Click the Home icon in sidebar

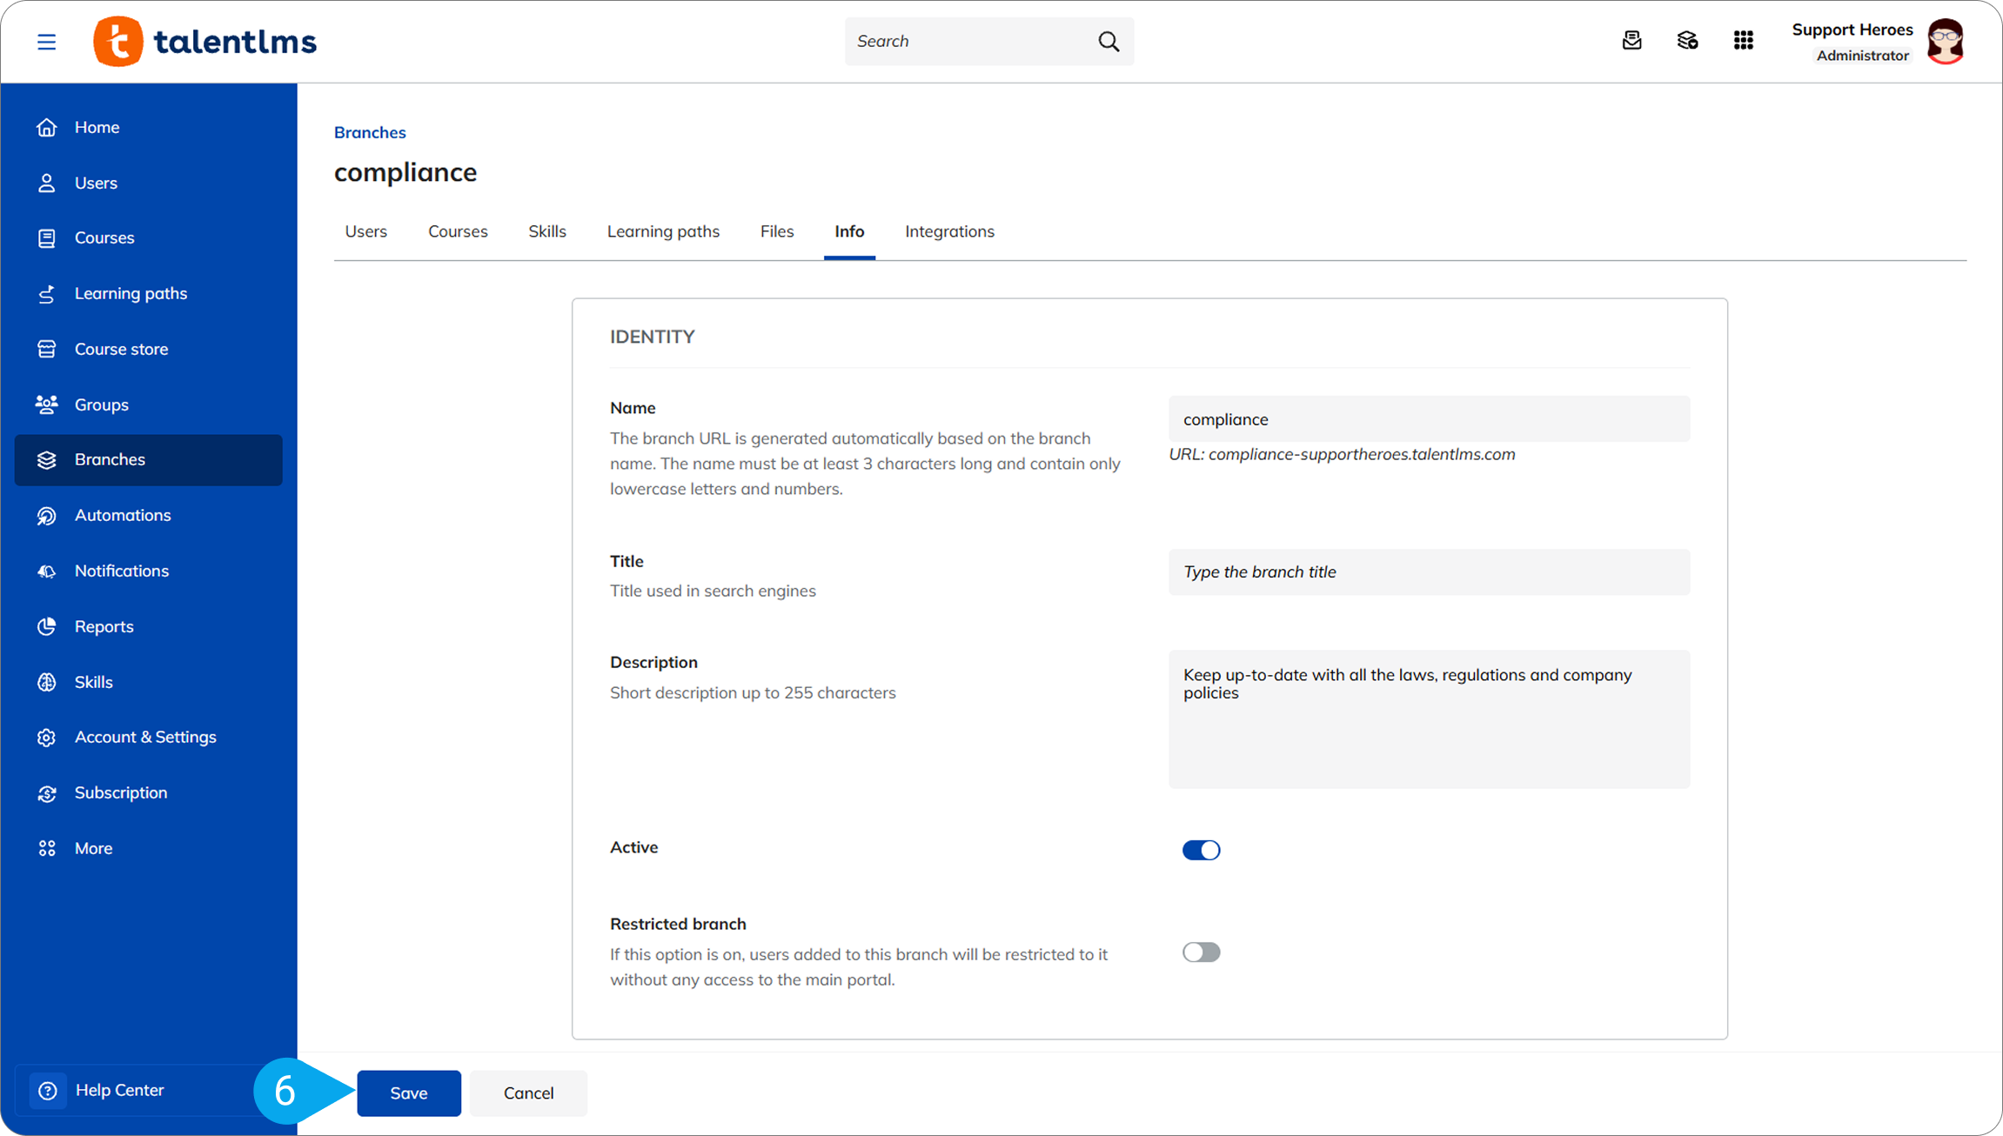click(47, 127)
